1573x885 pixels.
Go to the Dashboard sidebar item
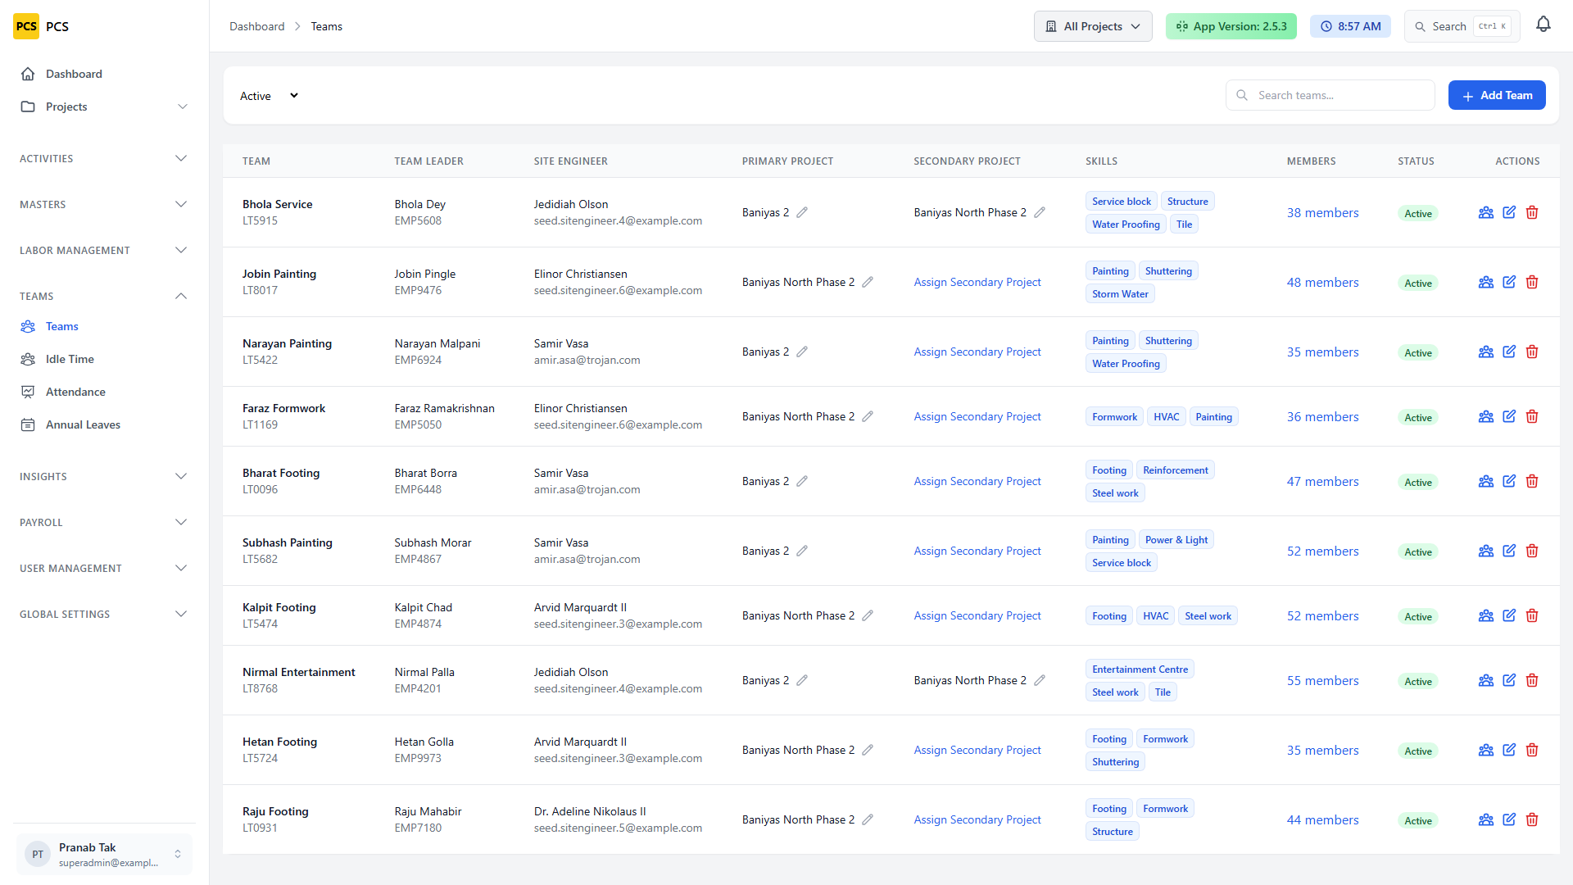click(104, 74)
